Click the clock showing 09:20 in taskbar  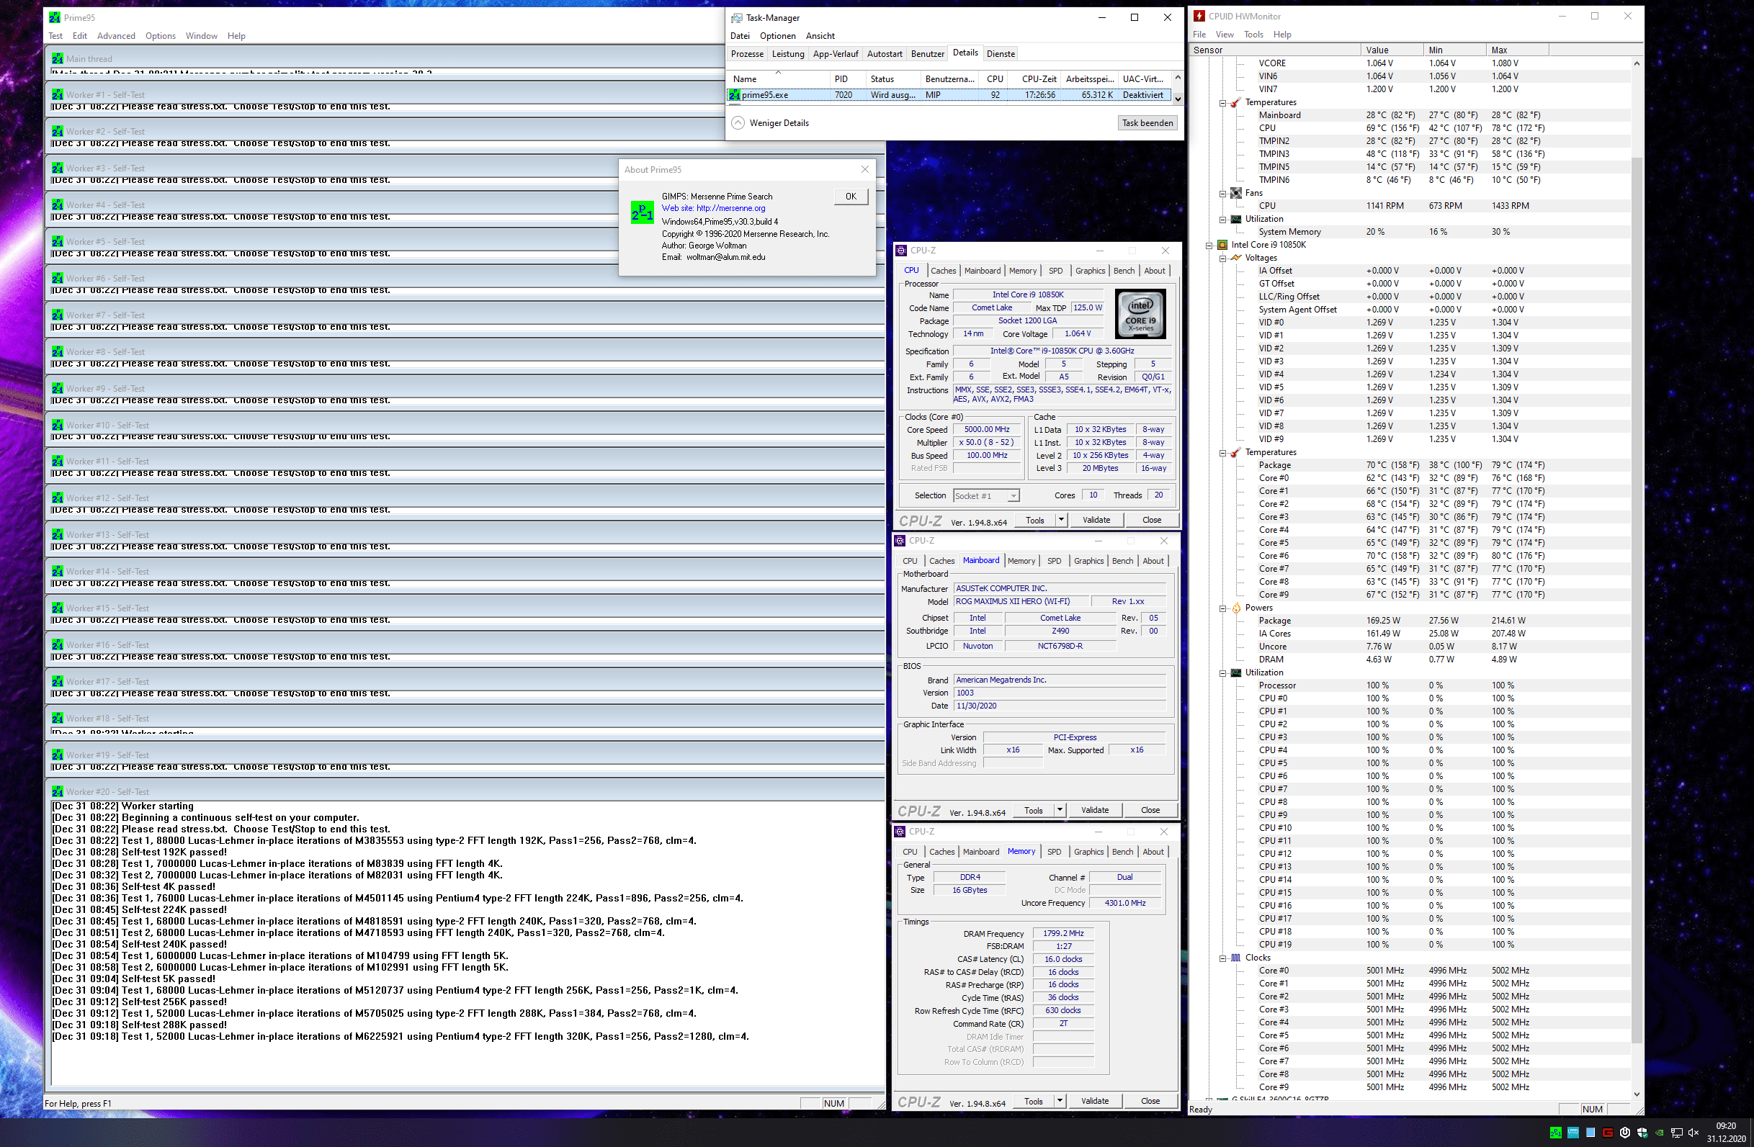[1725, 1125]
